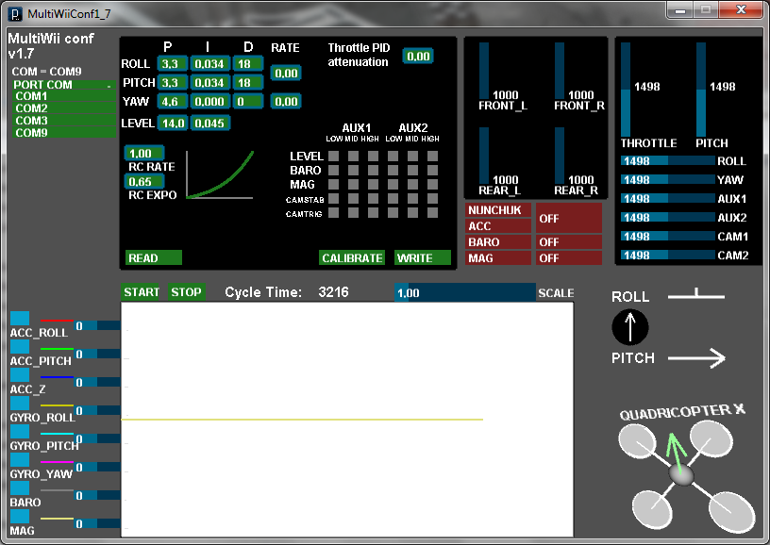Check the MAG AUX2 MID box
Image resolution: width=770 pixels, height=545 pixels.
412,185
